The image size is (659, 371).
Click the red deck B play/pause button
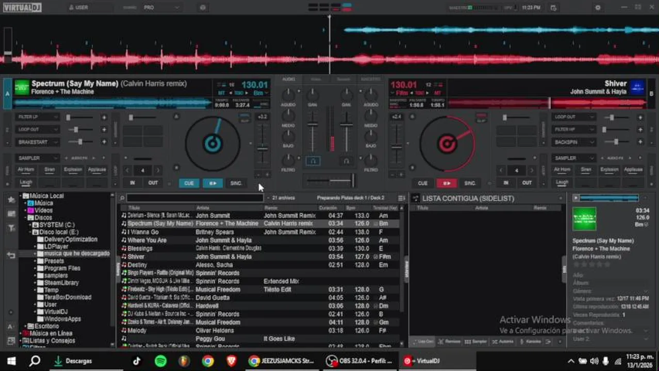click(447, 183)
